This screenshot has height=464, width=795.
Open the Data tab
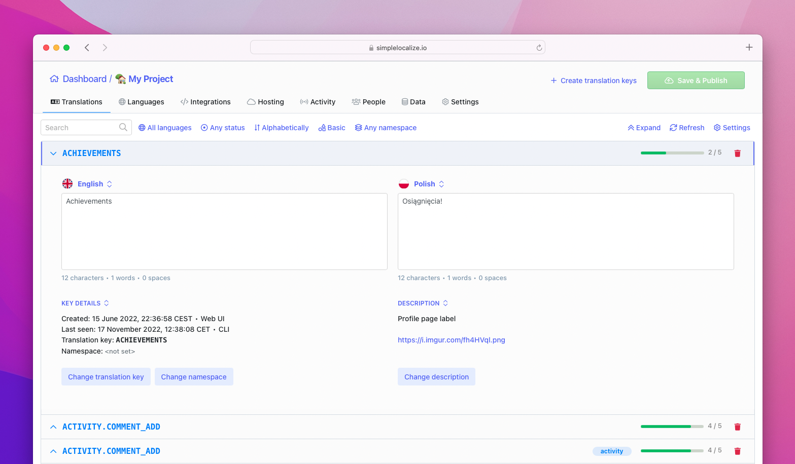pos(413,102)
